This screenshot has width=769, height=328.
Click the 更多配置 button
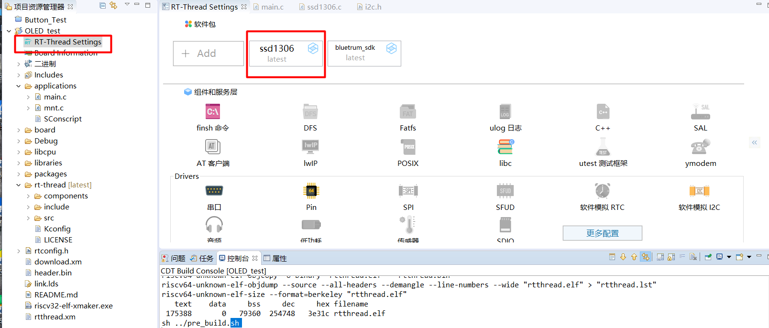(603, 233)
